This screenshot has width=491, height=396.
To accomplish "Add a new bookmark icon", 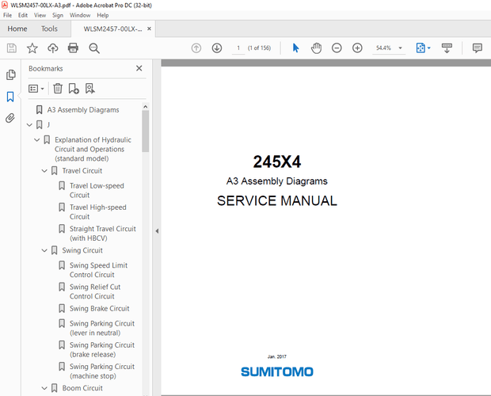I will [x=74, y=89].
